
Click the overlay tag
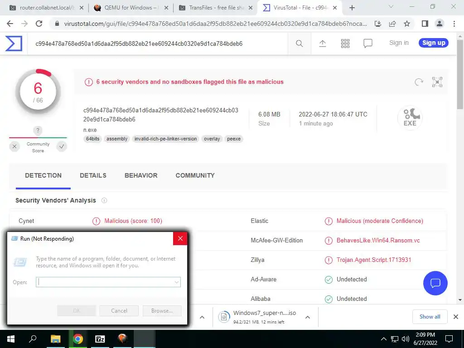(x=212, y=139)
